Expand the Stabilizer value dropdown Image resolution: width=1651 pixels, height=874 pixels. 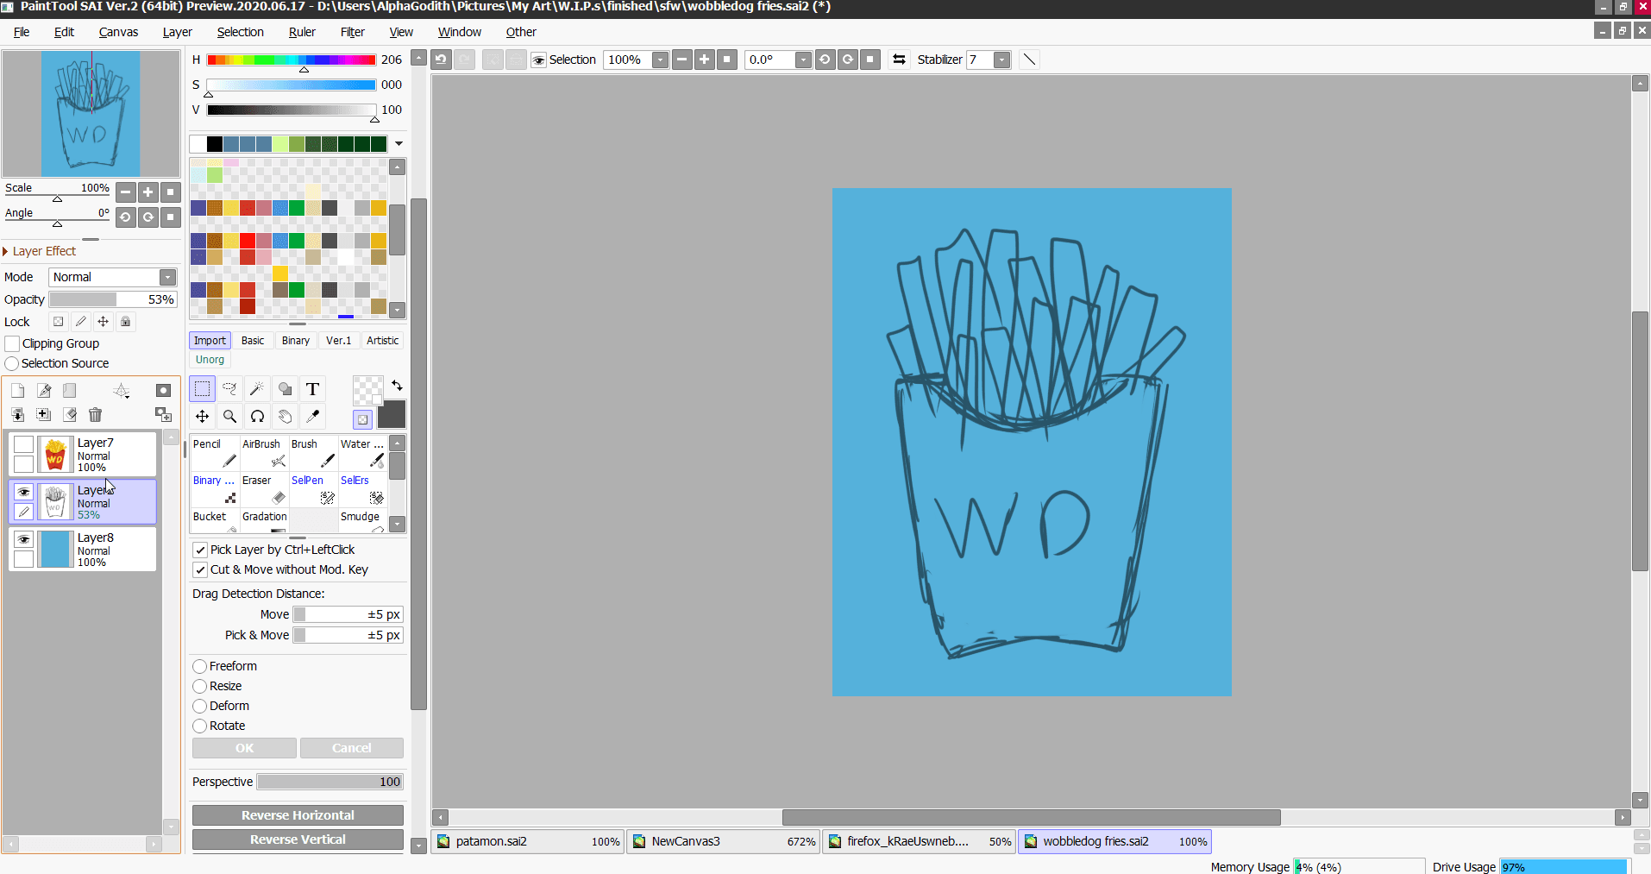[1001, 60]
